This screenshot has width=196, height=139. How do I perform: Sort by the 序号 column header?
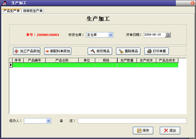[x=18, y=60]
